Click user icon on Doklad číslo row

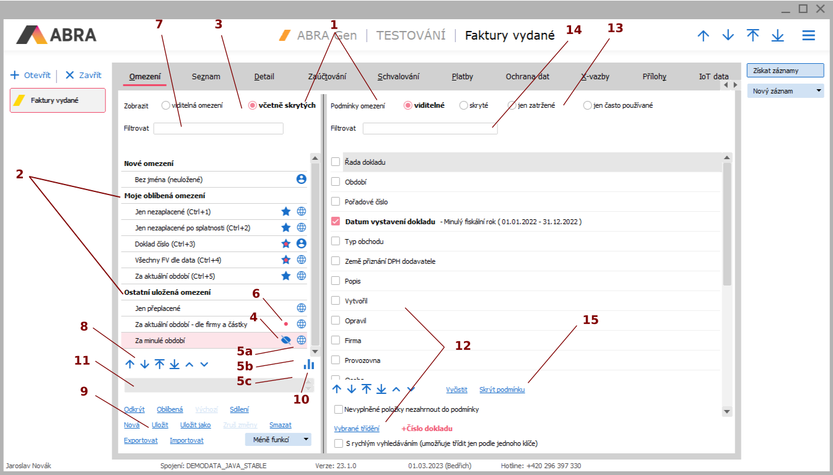click(301, 243)
